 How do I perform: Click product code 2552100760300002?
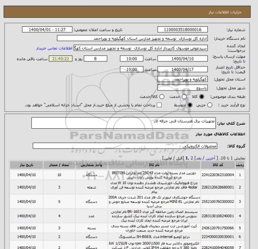pos(218,202)
